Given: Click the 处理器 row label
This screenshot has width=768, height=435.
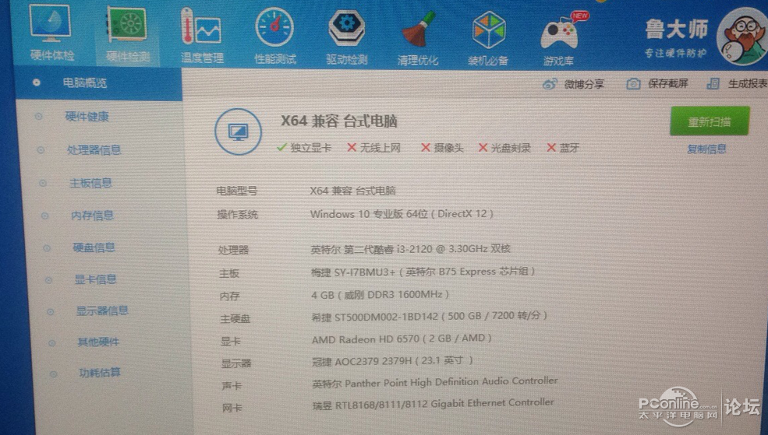Looking at the screenshot, I should (233, 250).
